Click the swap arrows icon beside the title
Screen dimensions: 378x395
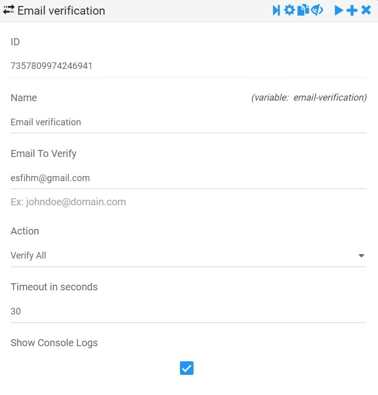coord(9,10)
